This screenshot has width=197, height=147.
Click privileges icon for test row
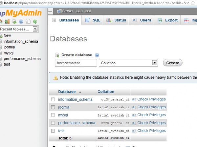click(134, 131)
